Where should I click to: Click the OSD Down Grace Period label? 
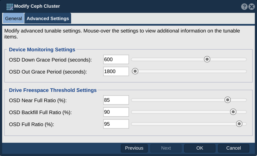point(50,60)
